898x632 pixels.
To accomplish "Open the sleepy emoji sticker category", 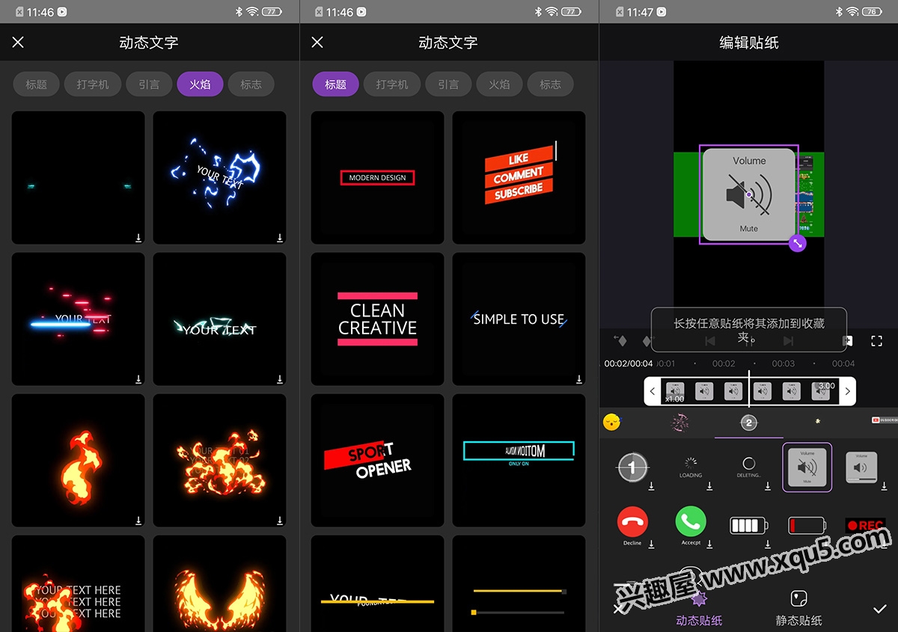I will tap(612, 423).
